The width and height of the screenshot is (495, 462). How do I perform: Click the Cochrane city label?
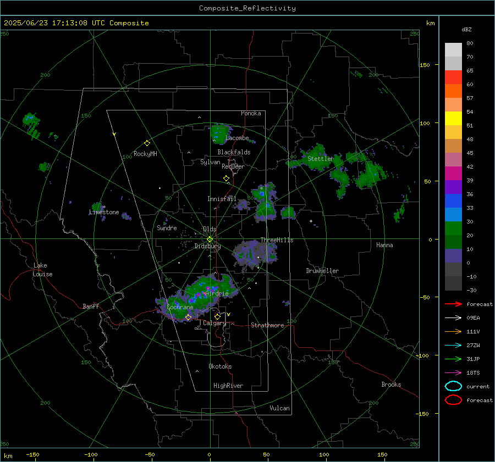point(180,307)
